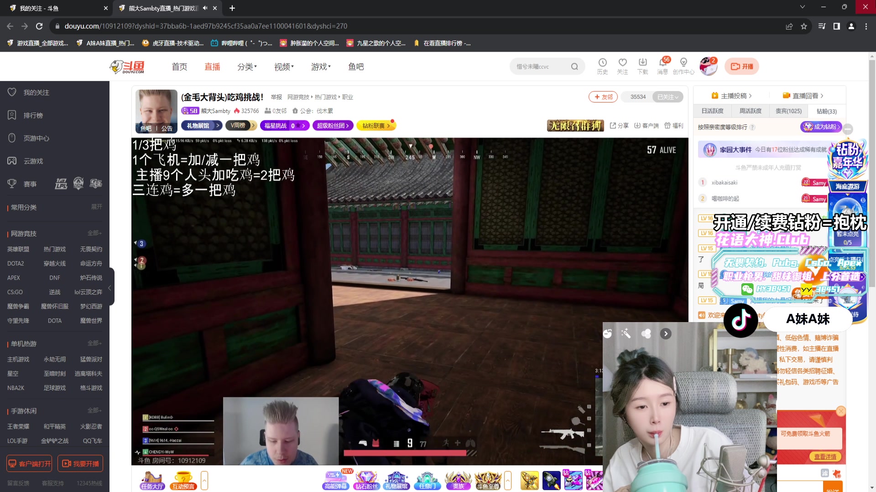Open the 礼物展馆 building icon in gift bar
This screenshot has width=876, height=492.
396,480
